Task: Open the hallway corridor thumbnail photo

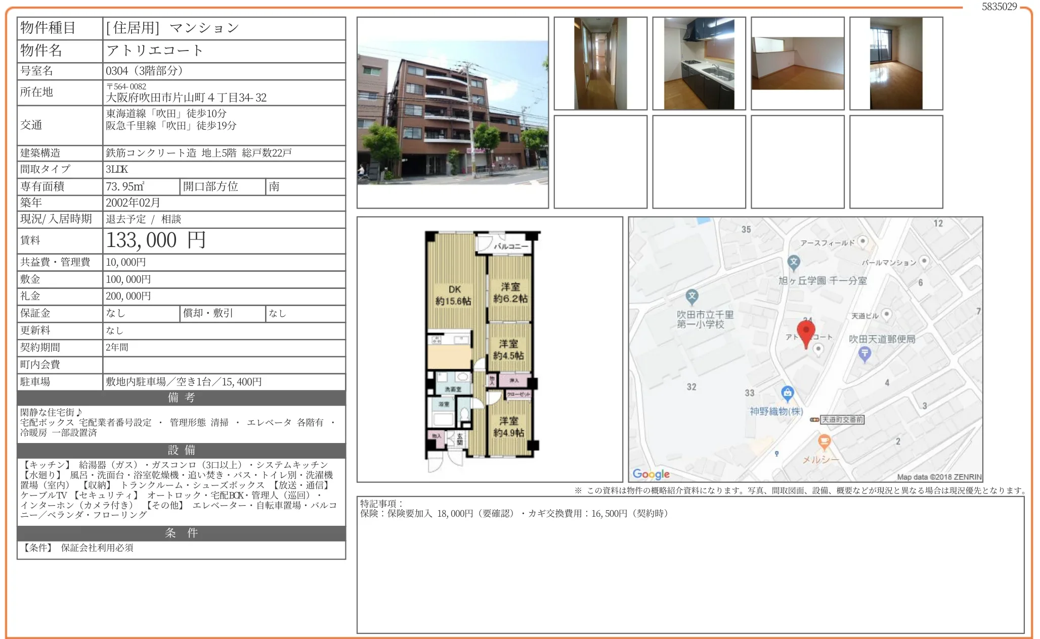Action: coord(600,63)
